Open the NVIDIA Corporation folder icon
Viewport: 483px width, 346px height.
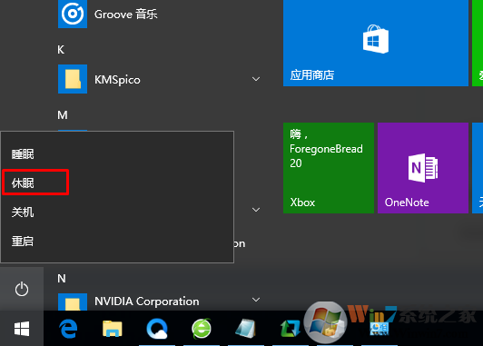coord(73,302)
